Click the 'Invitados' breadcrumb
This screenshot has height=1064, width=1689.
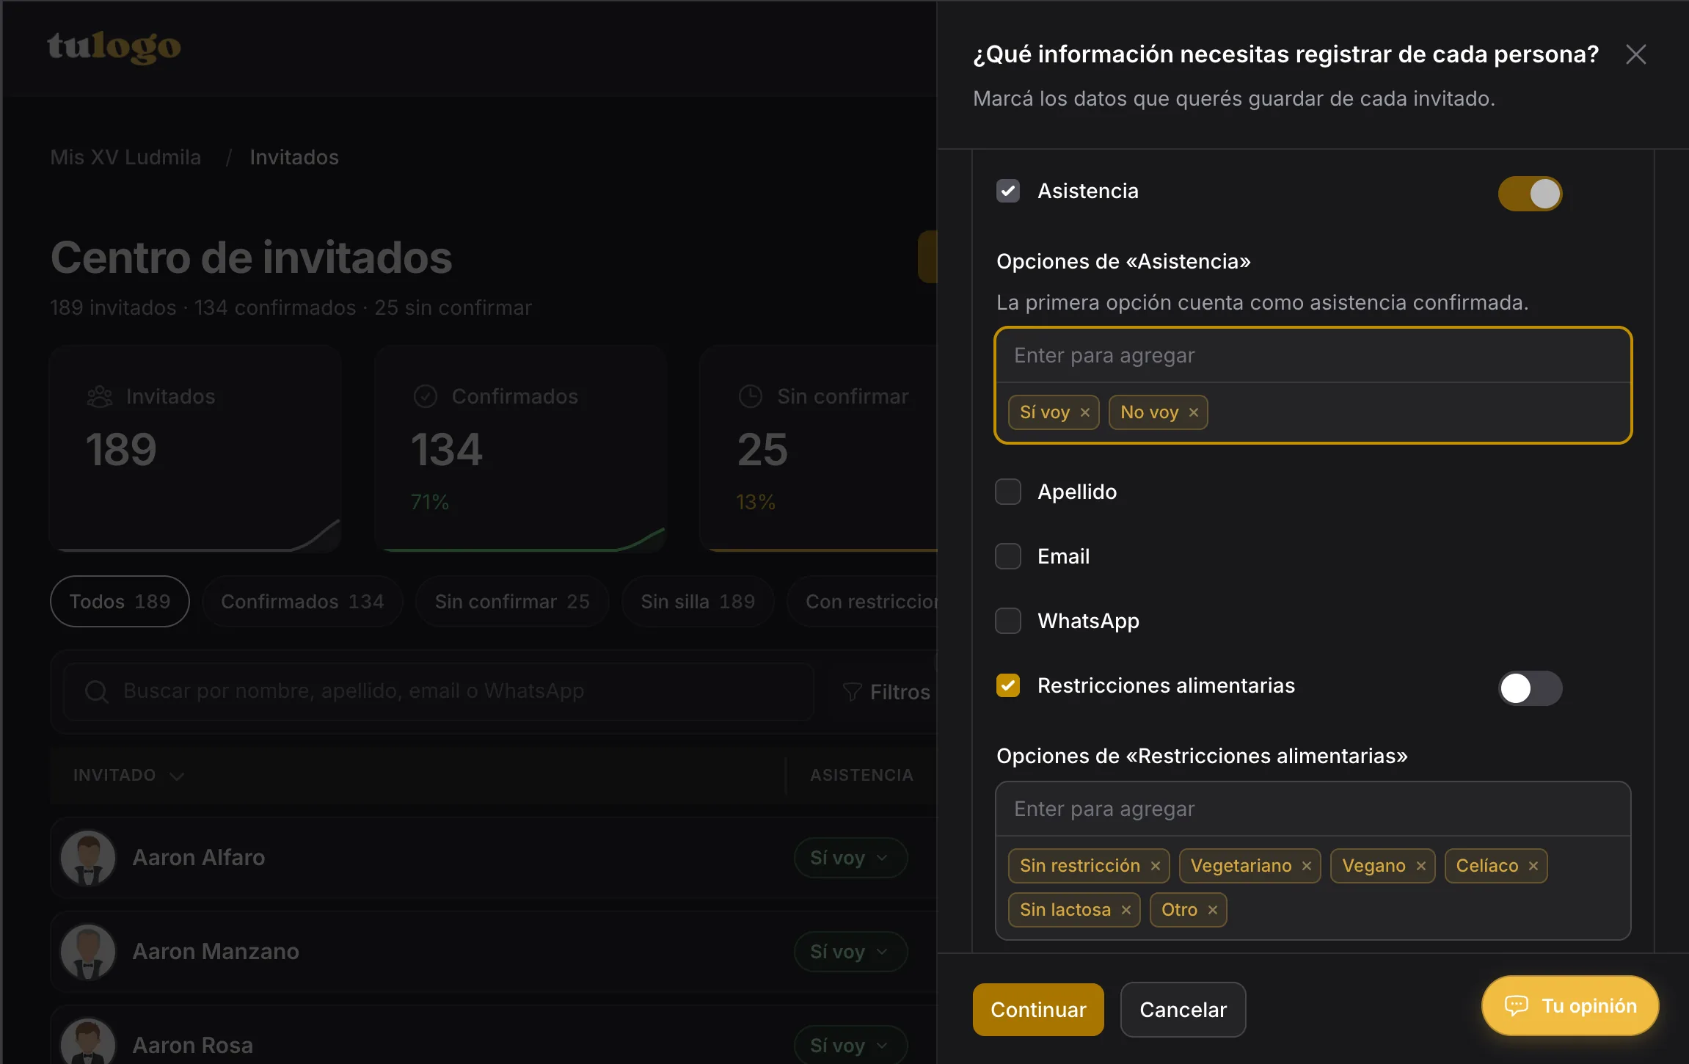pos(294,158)
